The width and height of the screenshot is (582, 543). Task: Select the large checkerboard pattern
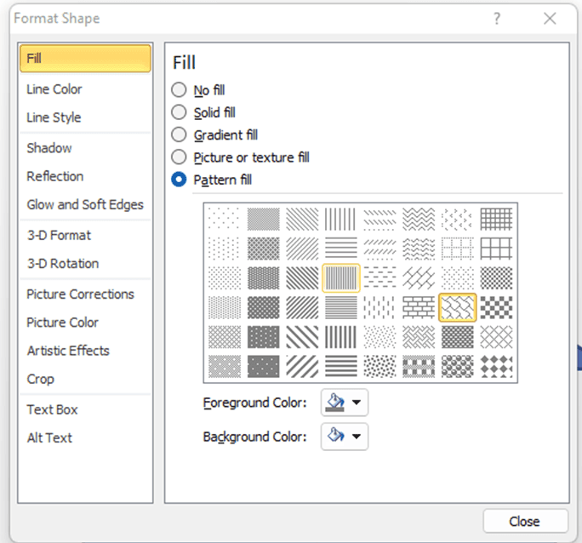(x=496, y=307)
